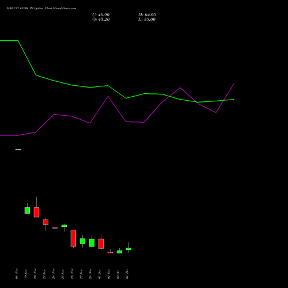Click the '27 Nov' date label
This screenshot has height=288, width=288.
[x=81, y=274]
